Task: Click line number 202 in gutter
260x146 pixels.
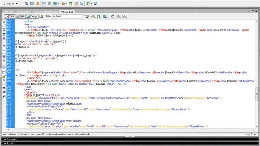Action: coord(9,73)
